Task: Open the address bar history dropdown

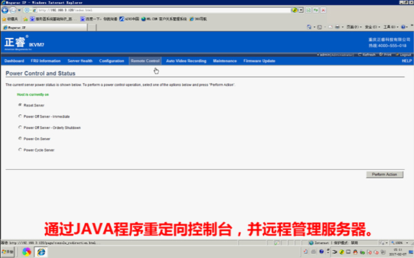Action: [x=301, y=10]
